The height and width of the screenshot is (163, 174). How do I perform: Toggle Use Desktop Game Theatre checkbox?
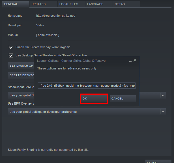pos(11,55)
